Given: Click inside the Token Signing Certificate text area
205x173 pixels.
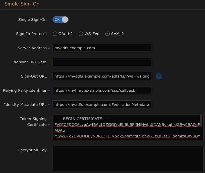Looking at the screenshot, I should click(126, 127).
